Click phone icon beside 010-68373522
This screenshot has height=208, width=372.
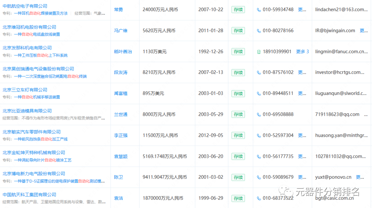(x=259, y=198)
